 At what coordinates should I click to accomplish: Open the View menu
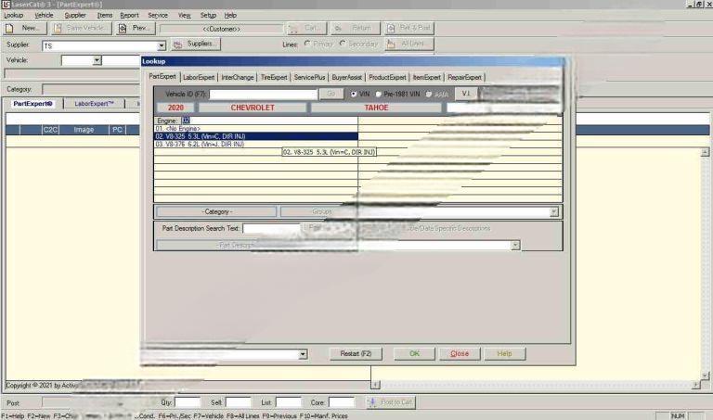[x=184, y=16]
